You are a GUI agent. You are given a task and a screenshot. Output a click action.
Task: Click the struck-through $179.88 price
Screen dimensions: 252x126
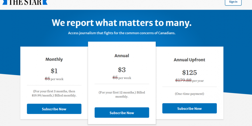(183, 80)
